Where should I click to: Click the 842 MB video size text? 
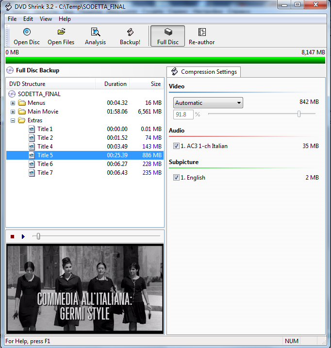(309, 102)
